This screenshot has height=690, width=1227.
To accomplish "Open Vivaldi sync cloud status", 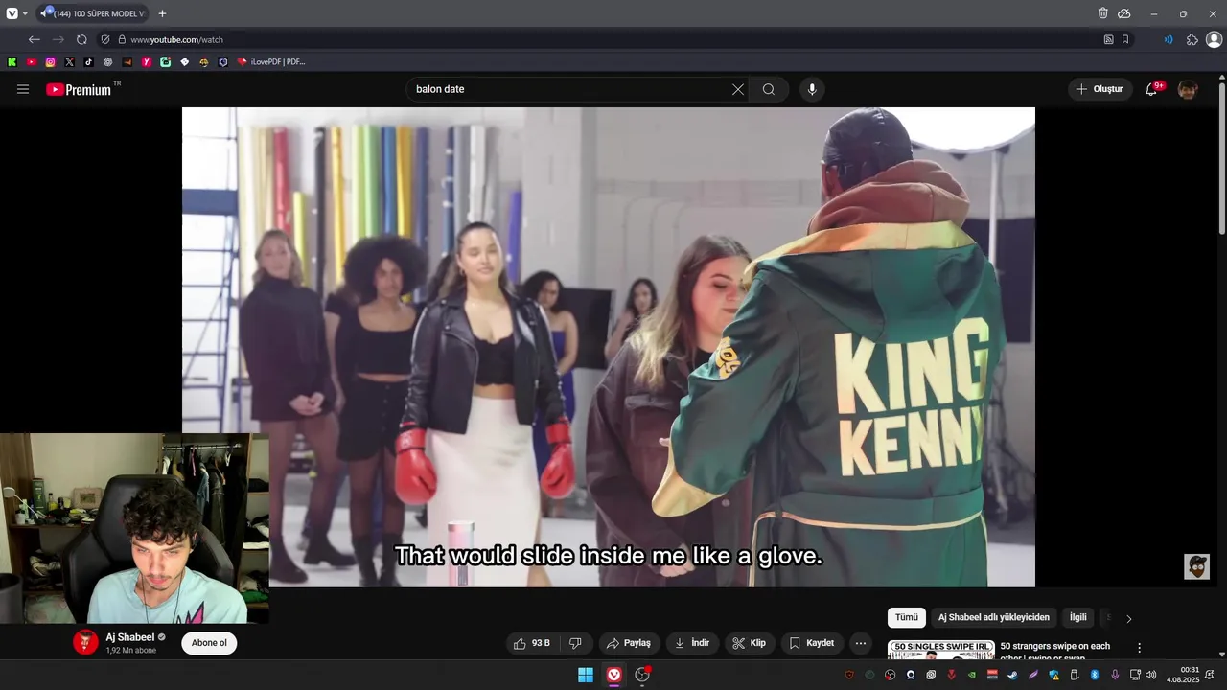I will pos(1124,13).
